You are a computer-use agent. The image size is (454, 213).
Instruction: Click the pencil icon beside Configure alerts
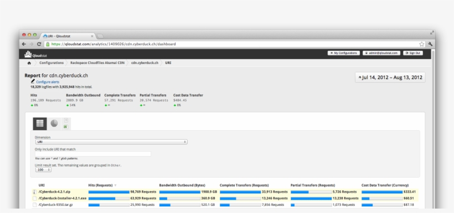pyautogui.click(x=33, y=81)
